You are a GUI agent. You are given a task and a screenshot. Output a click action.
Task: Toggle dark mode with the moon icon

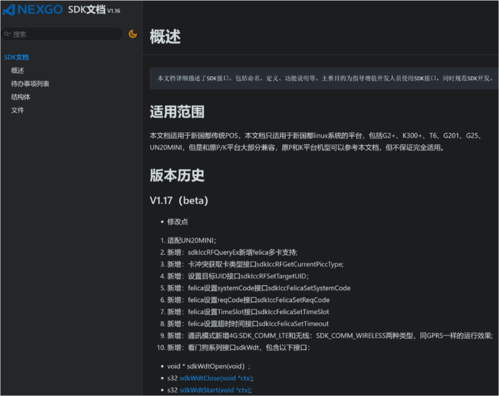(133, 34)
